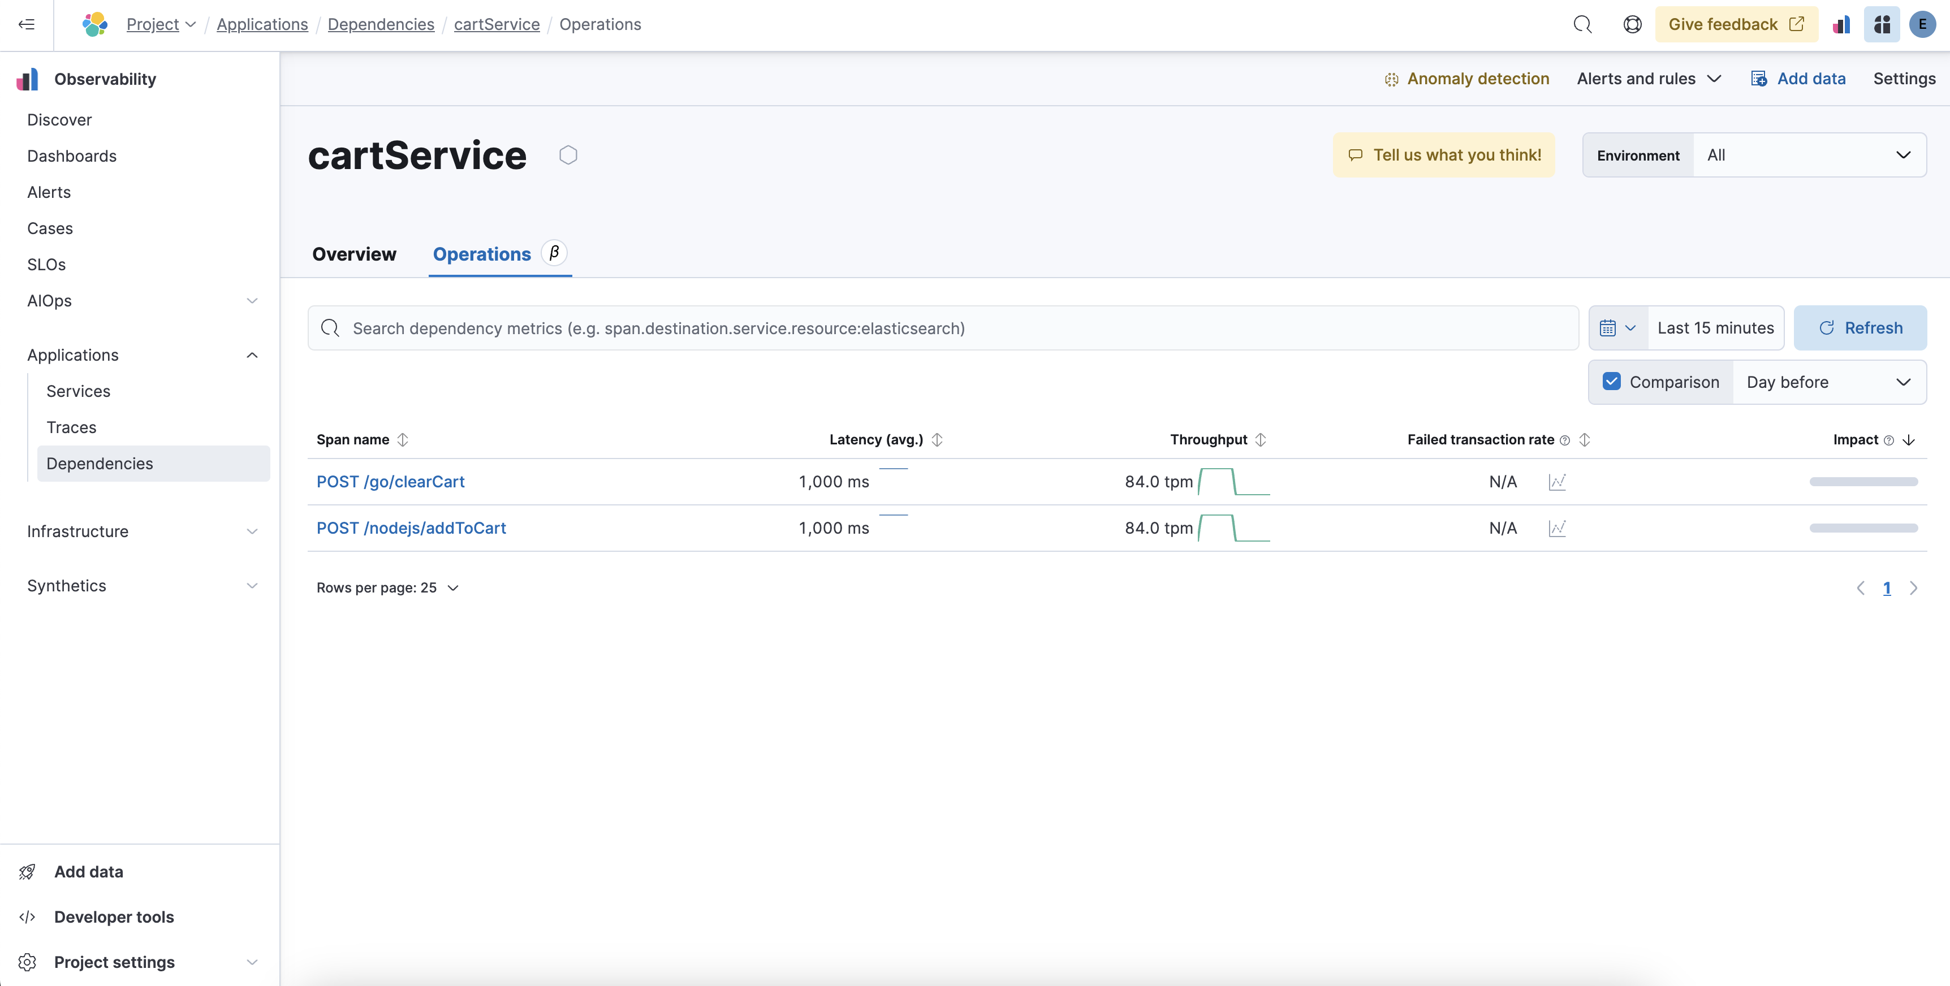This screenshot has width=1950, height=986.
Task: Click the hexagon icon beside the cartService title
Action: point(568,155)
